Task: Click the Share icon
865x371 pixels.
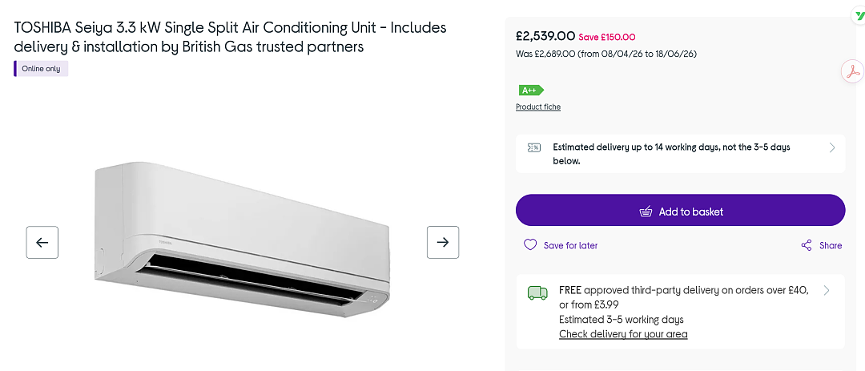Action: (x=807, y=245)
